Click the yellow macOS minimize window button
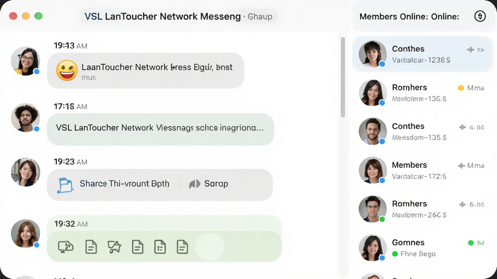The width and height of the screenshot is (497, 279). [26, 16]
